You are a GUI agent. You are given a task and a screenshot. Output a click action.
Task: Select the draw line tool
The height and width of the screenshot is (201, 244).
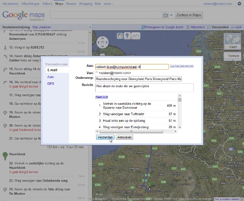[136, 36]
